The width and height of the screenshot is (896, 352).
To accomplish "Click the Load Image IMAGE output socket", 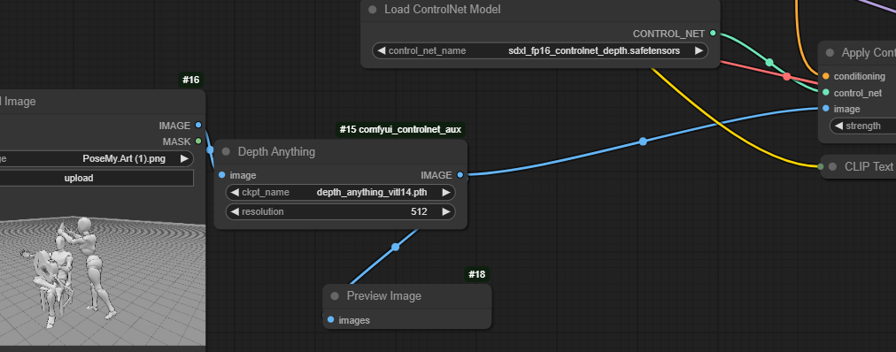I will coord(198,125).
